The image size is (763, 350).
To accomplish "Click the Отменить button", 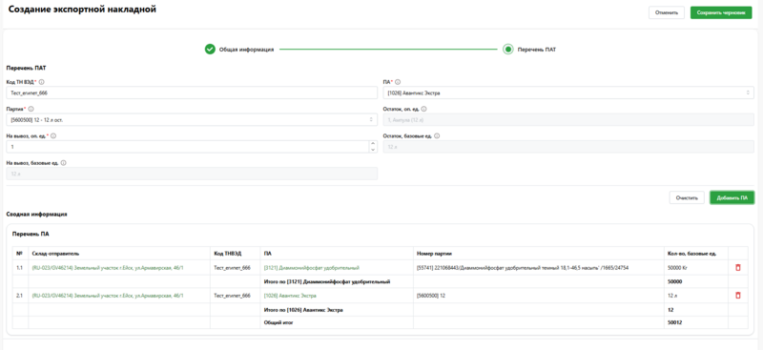I will [666, 12].
